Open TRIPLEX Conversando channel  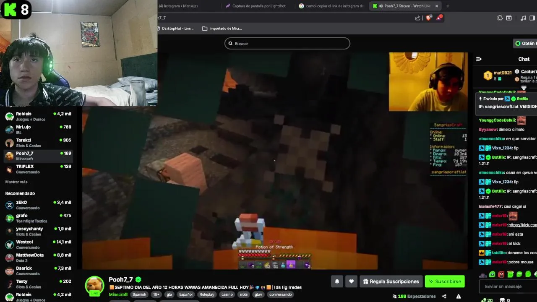pos(38,169)
